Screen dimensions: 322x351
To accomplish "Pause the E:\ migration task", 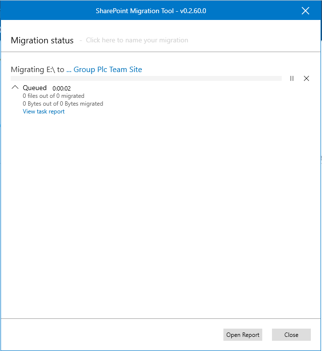I will [291, 78].
